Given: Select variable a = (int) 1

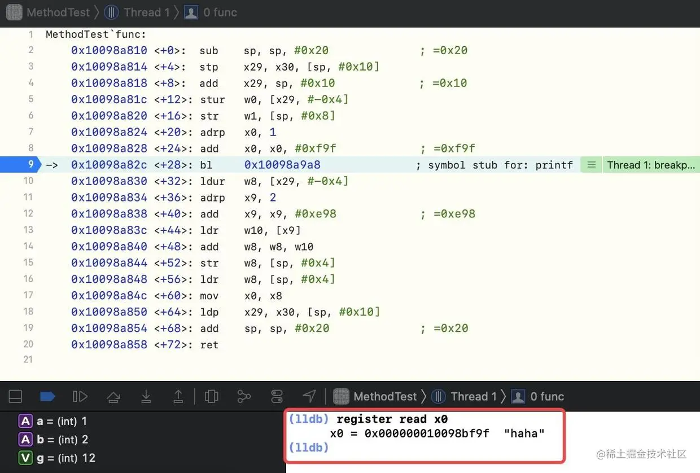Looking at the screenshot, I should point(54,421).
